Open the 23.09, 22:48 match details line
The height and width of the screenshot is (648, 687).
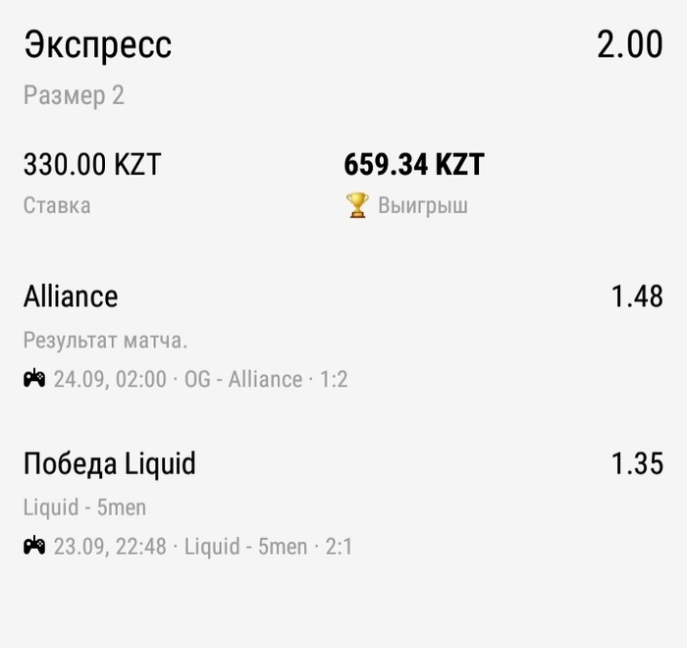click(188, 546)
